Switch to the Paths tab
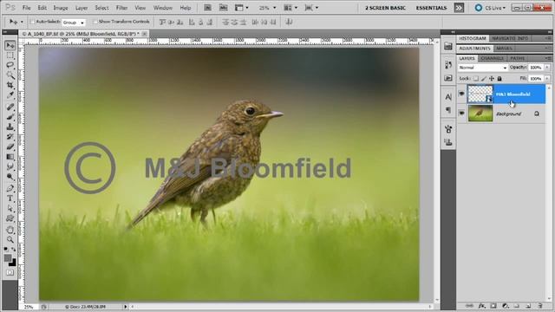The width and height of the screenshot is (555, 312). pyautogui.click(x=518, y=58)
